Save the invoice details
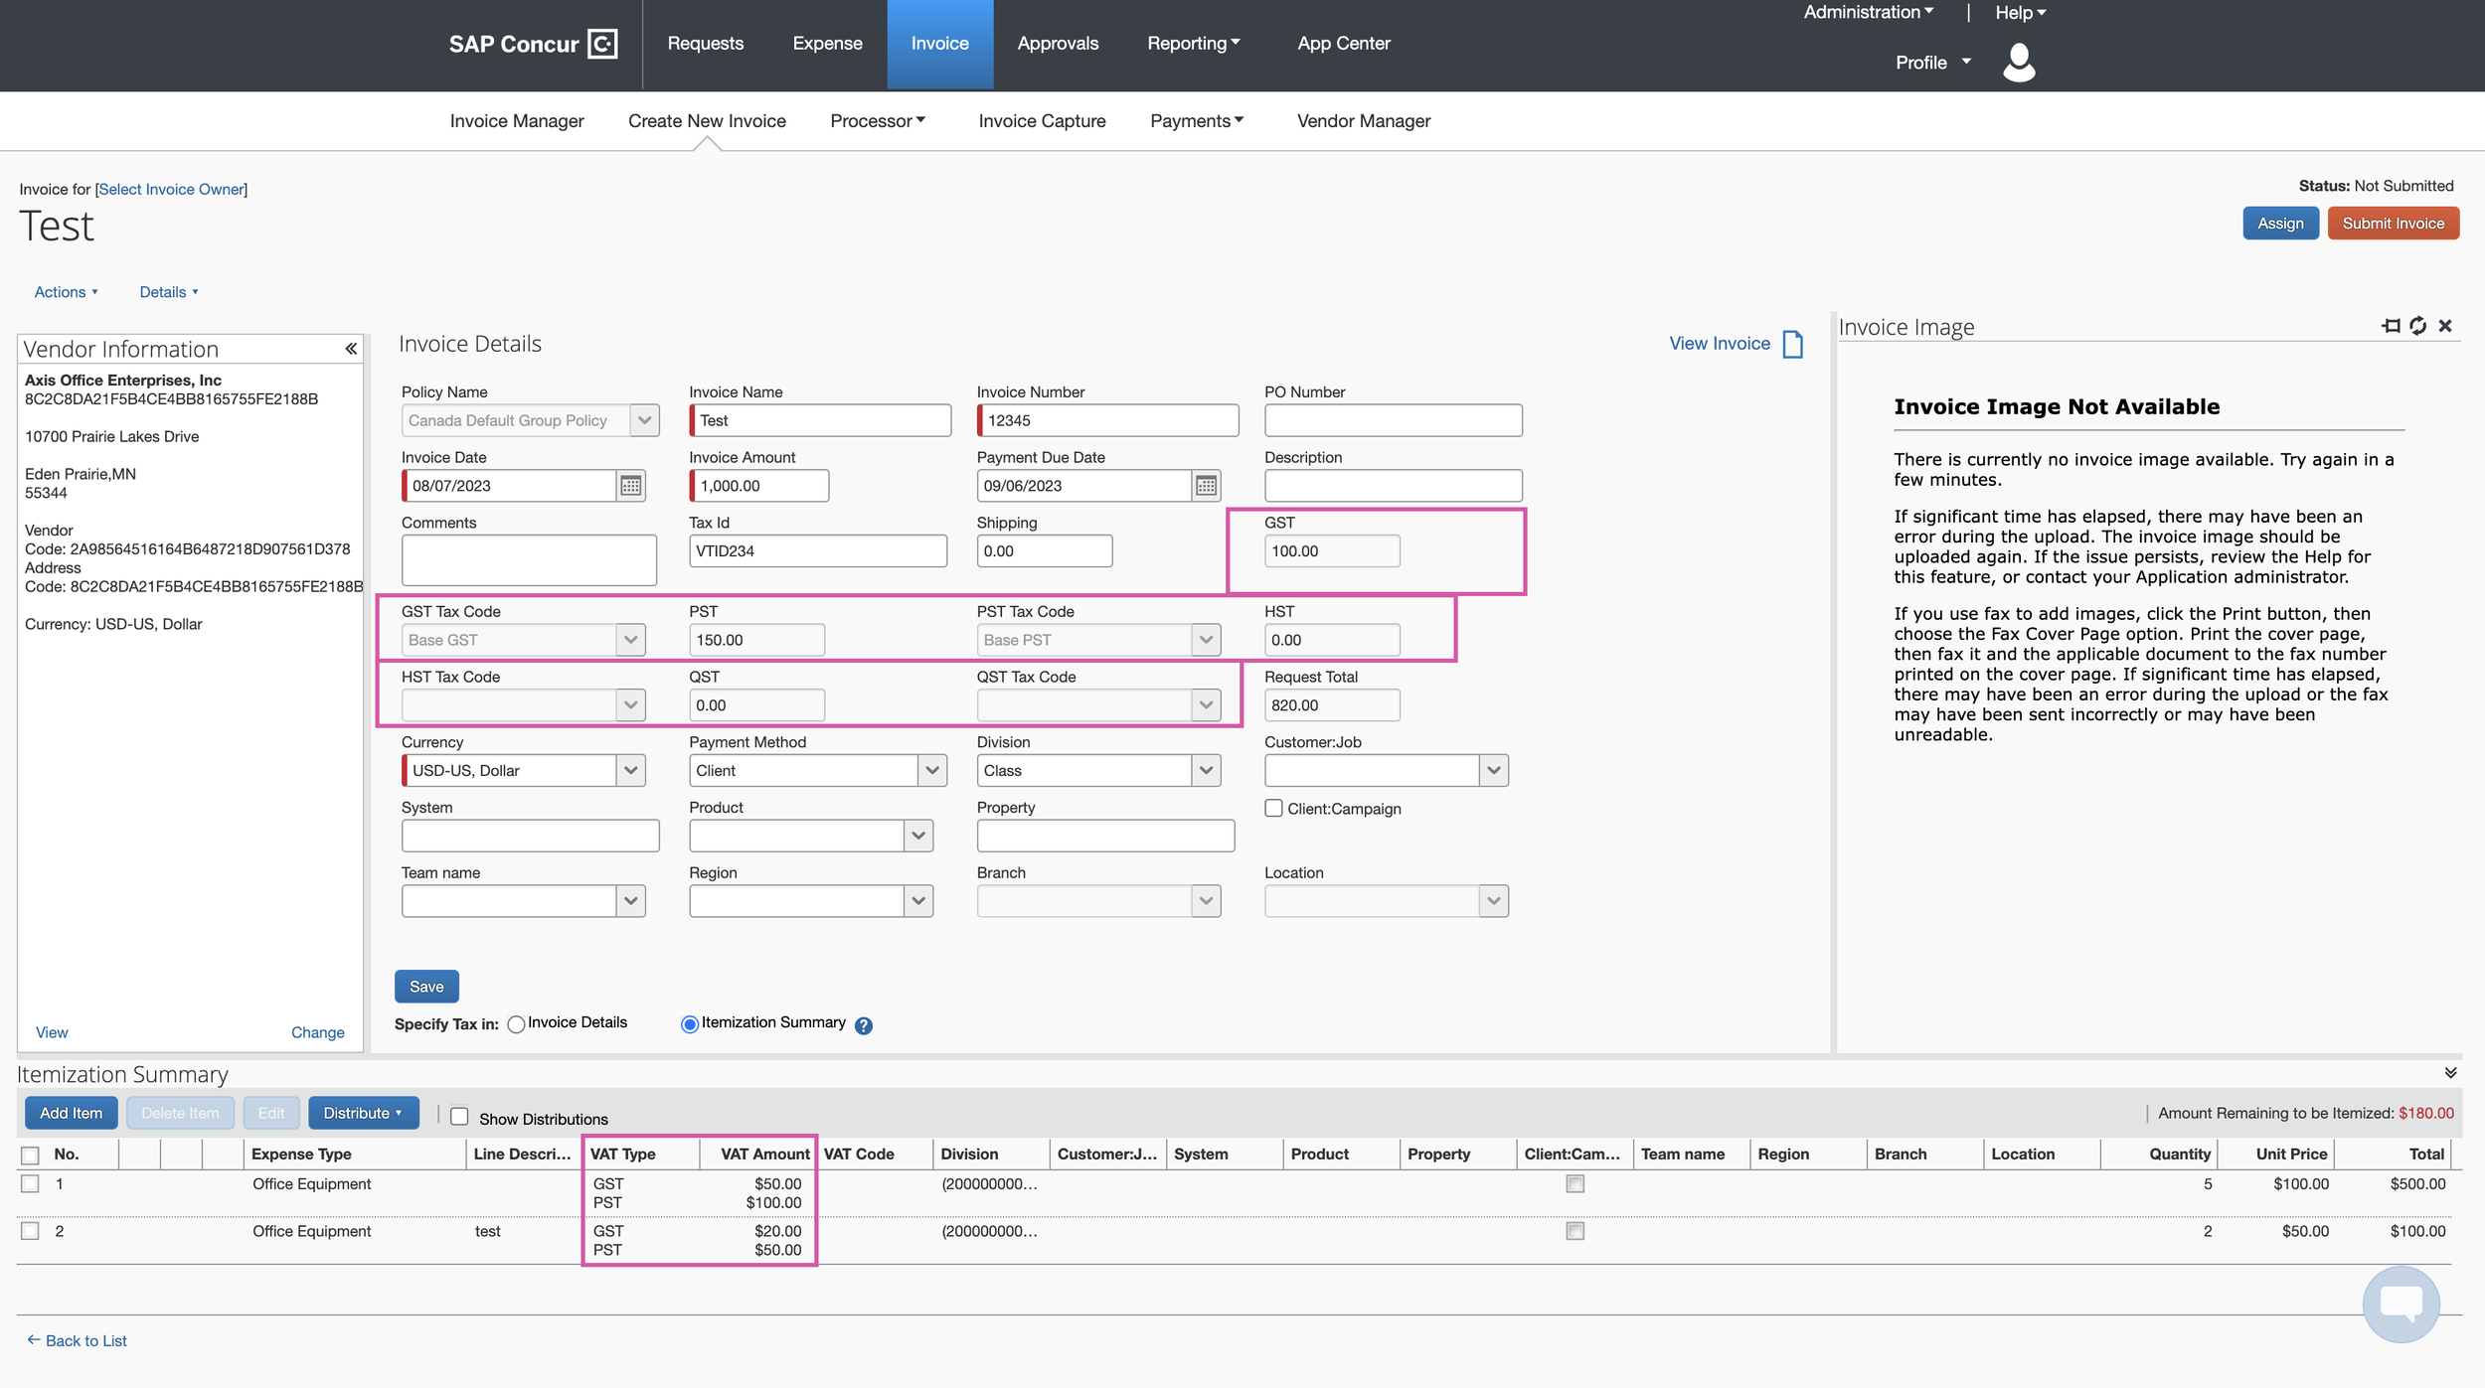The image size is (2485, 1388). 426,987
